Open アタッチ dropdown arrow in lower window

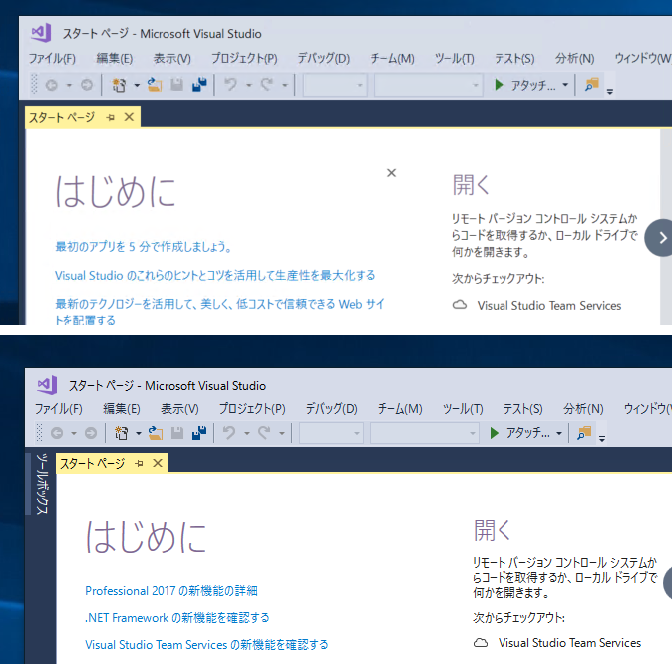[x=559, y=433]
